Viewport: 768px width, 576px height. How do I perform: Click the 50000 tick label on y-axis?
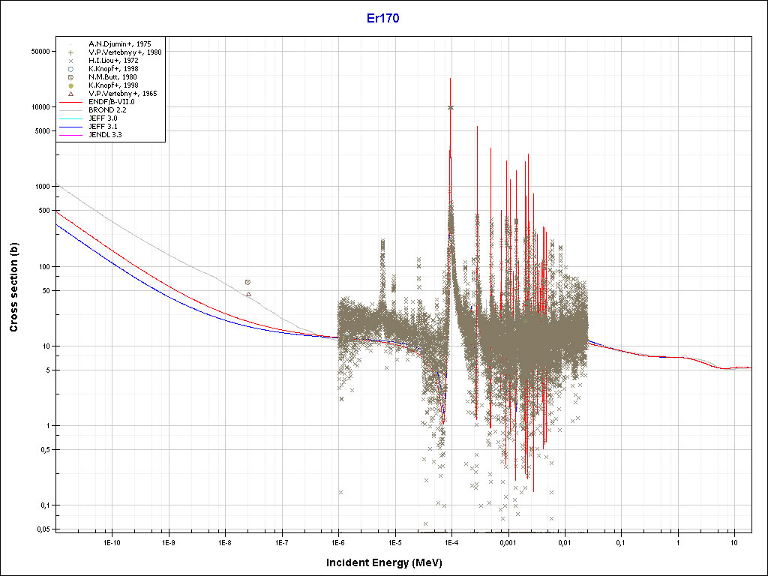pos(39,51)
